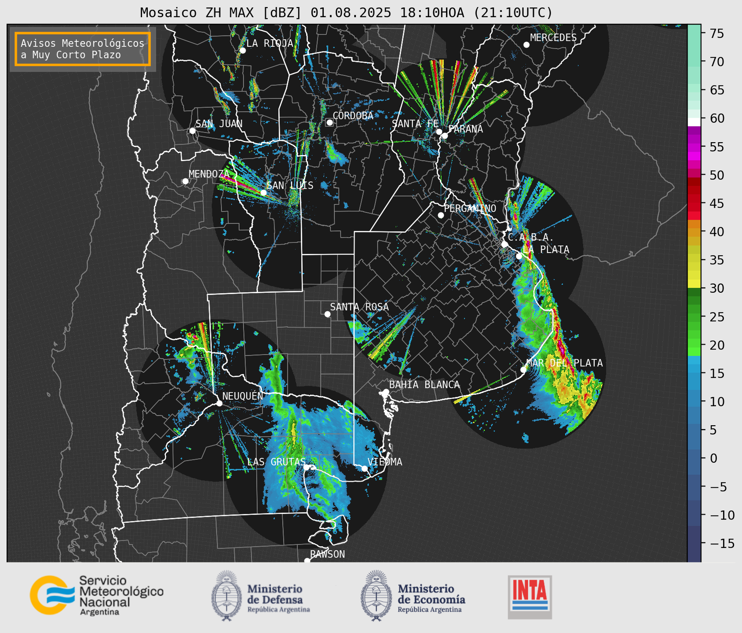Click the MAR DEL PLATA city marker dot
Image resolution: width=742 pixels, height=633 pixels.
pos(523,370)
